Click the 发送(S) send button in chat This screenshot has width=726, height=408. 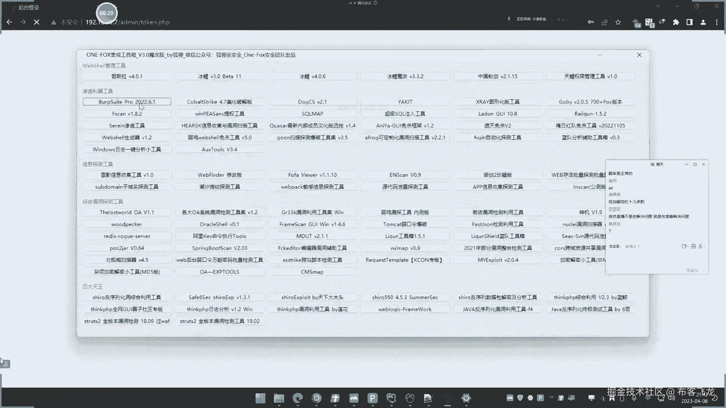pyautogui.click(x=692, y=270)
